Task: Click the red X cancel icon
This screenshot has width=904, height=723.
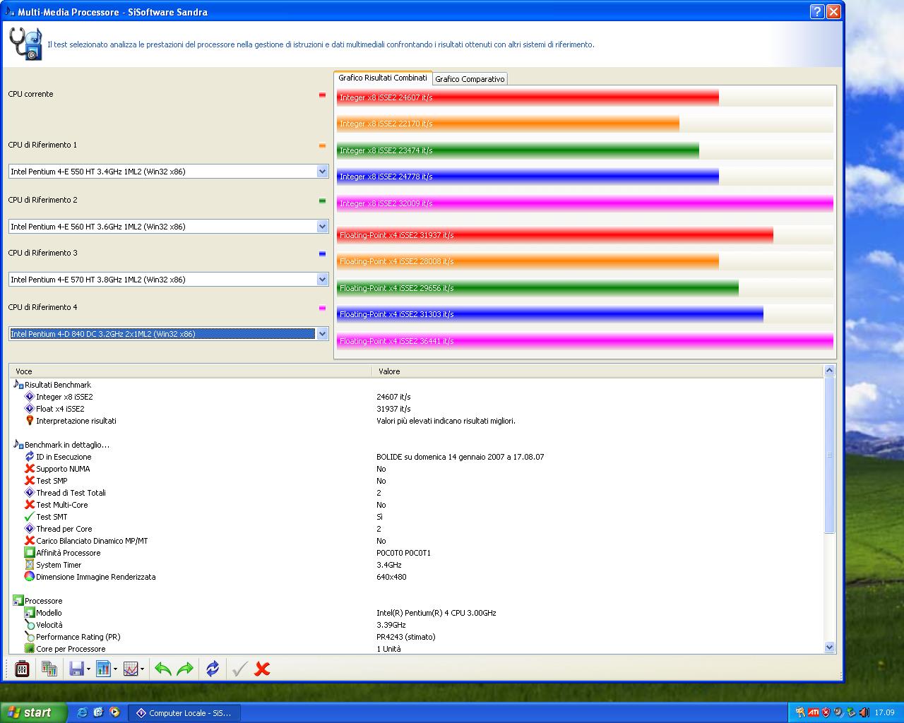Action: (262, 668)
